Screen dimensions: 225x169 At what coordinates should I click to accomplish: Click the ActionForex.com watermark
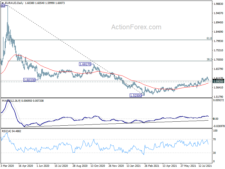[x=136, y=27]
